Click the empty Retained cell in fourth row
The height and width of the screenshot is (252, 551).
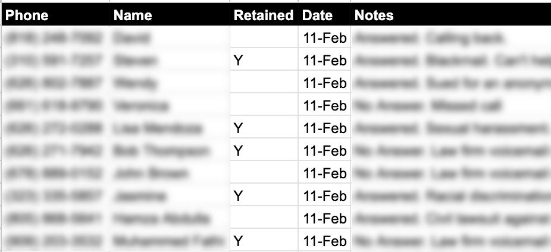click(x=264, y=104)
